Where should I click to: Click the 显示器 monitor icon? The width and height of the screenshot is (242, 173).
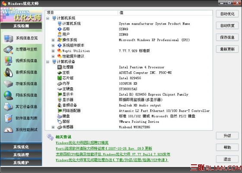point(60,100)
